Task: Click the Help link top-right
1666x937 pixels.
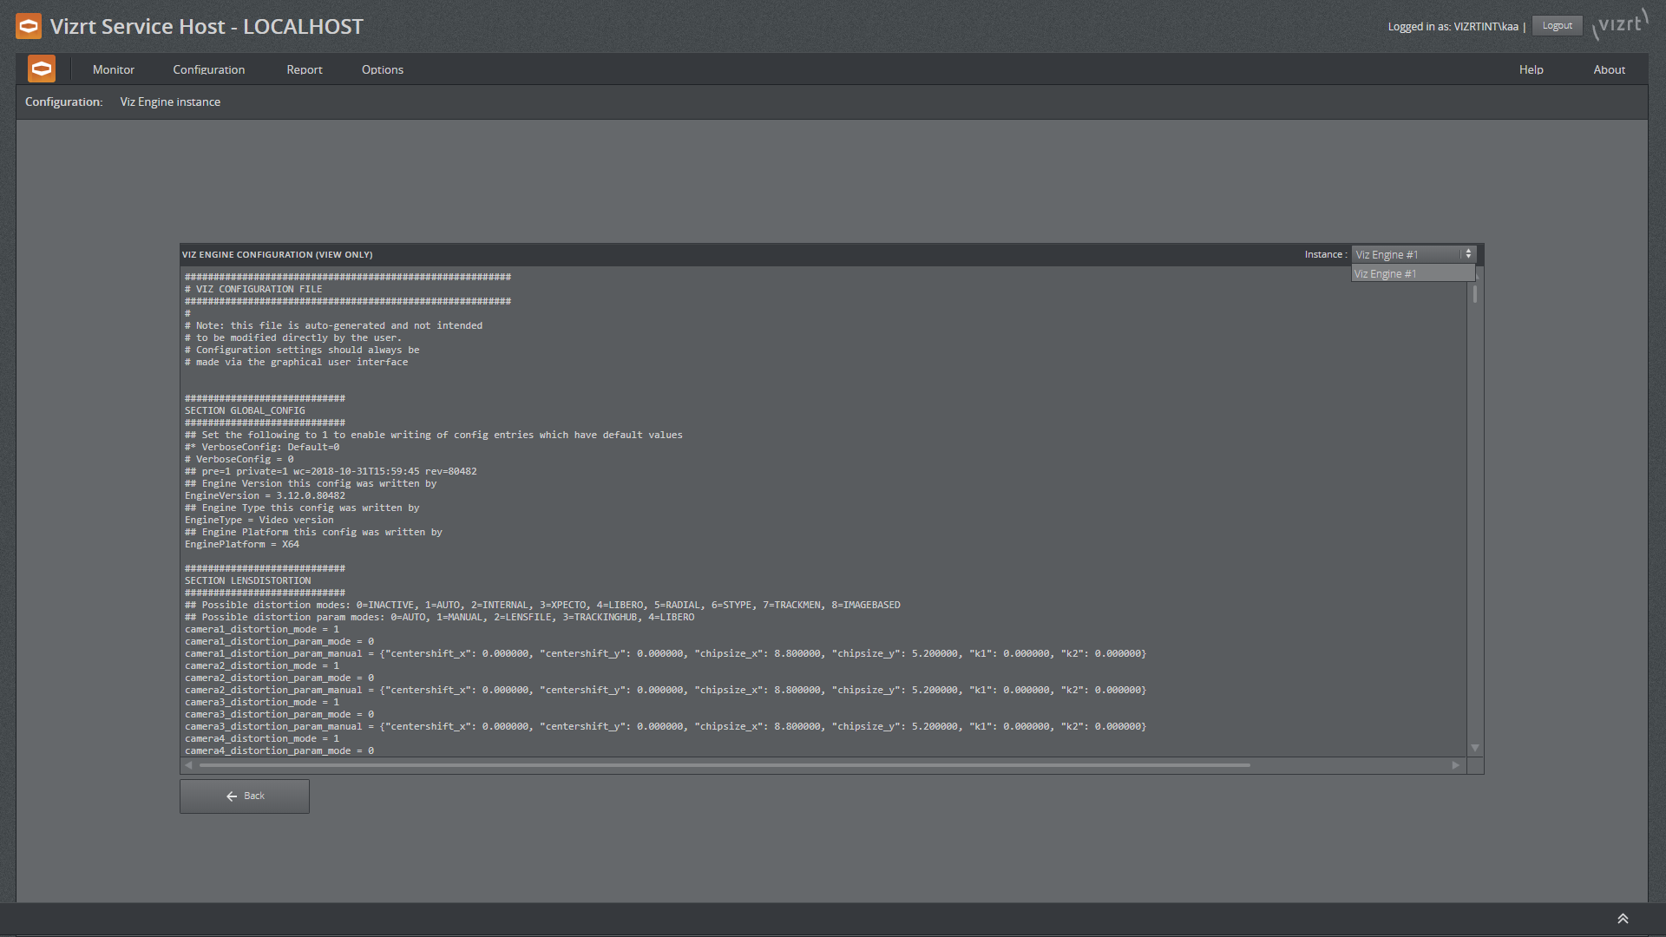Action: tap(1530, 69)
